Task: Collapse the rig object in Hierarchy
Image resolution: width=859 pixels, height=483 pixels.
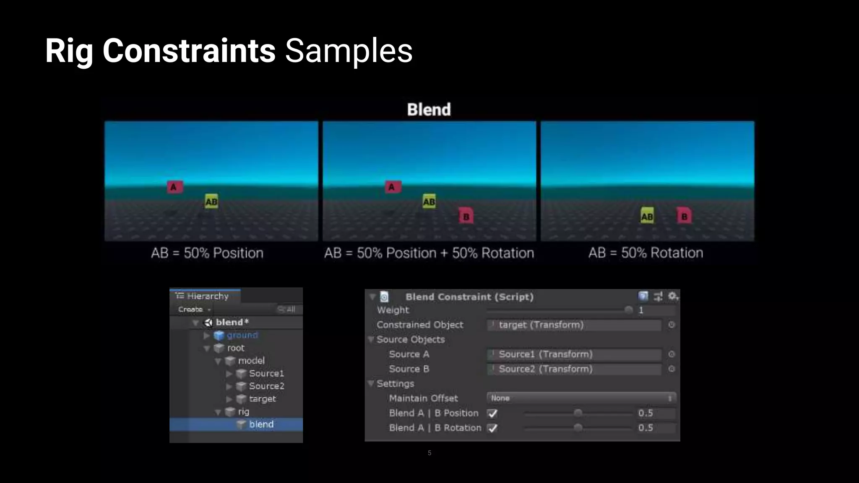Action: 218,412
